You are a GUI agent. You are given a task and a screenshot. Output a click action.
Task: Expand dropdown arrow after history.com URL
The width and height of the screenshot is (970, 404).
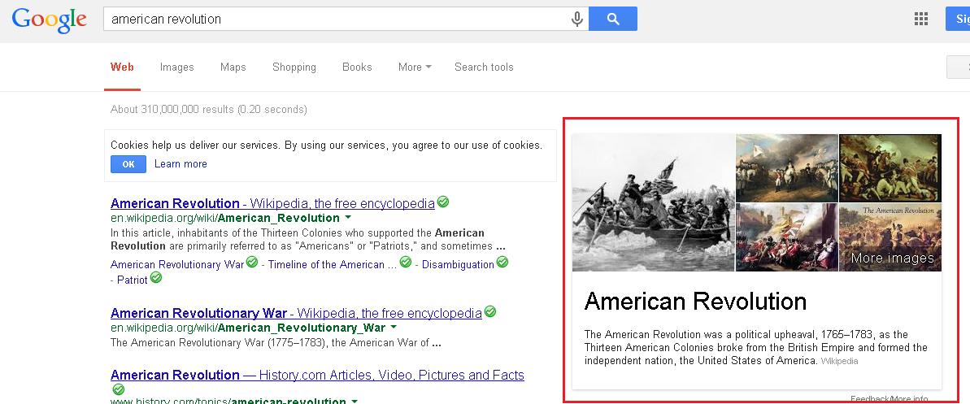[x=355, y=401]
